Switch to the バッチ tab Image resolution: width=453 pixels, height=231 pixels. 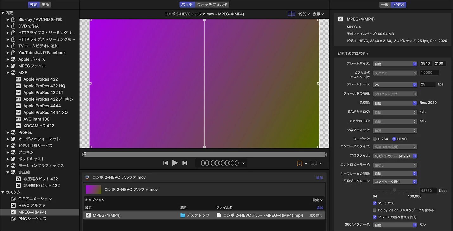[x=187, y=4]
